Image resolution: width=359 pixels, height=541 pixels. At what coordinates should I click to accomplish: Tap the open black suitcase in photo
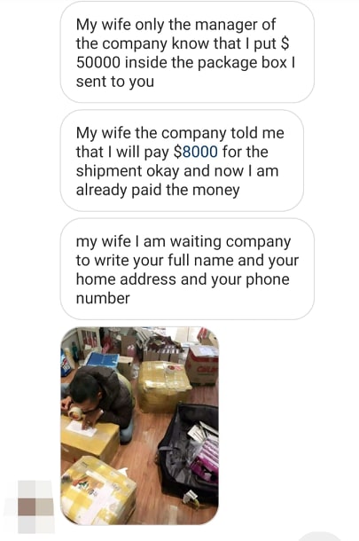pyautogui.click(x=190, y=452)
